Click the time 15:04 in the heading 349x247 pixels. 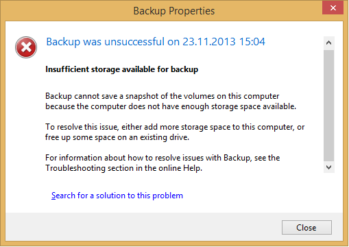point(252,42)
